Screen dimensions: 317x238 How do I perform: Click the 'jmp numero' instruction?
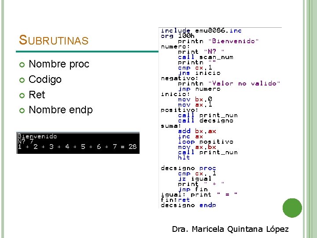point(199,89)
